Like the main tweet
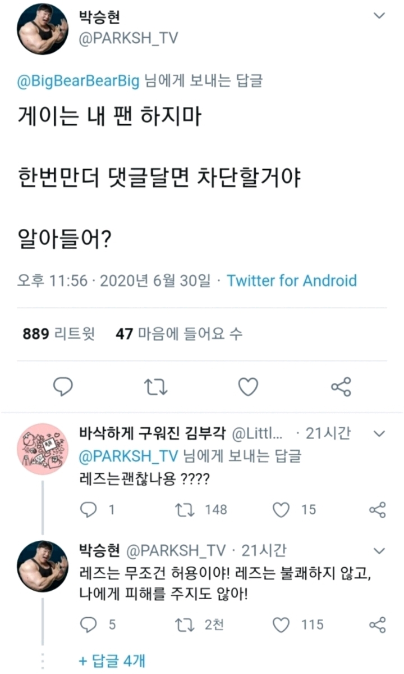The width and height of the screenshot is (404, 674). (x=248, y=386)
